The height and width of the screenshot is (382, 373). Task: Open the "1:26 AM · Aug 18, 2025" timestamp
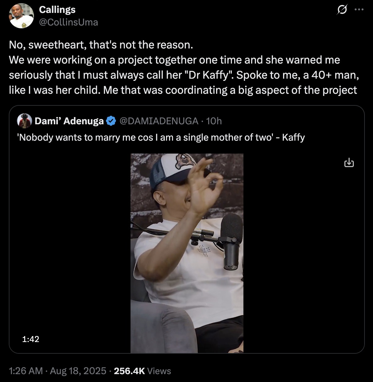[58, 371]
